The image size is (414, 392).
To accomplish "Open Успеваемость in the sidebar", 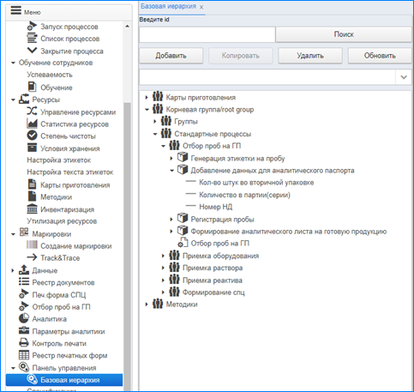I will click(x=50, y=75).
